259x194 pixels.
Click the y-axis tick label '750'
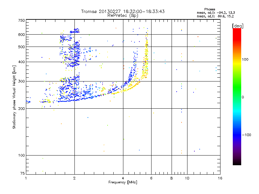(x=21, y=20)
